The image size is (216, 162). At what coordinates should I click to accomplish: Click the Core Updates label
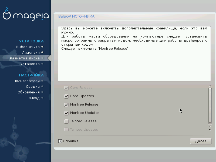pos(82,96)
